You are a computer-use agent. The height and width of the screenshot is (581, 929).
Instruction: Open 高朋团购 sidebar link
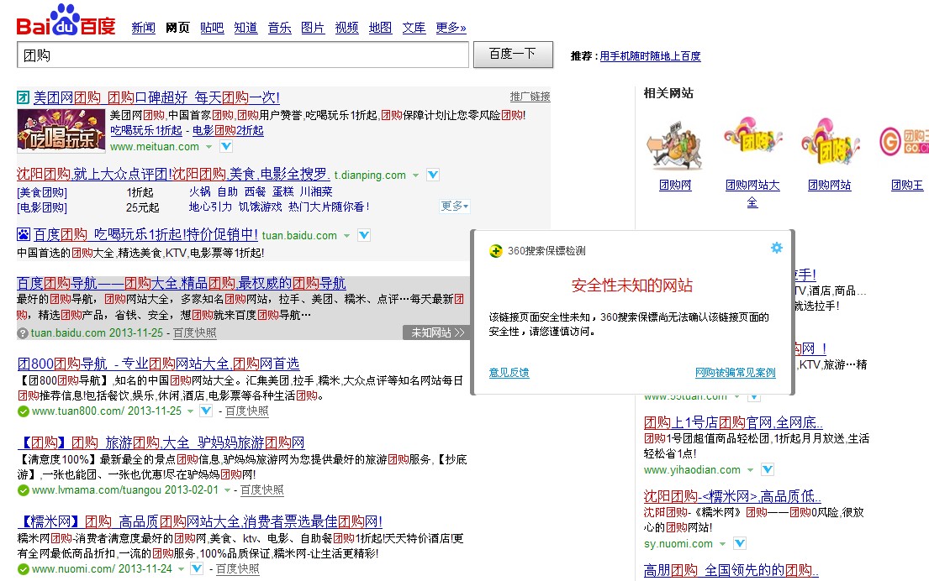731,570
